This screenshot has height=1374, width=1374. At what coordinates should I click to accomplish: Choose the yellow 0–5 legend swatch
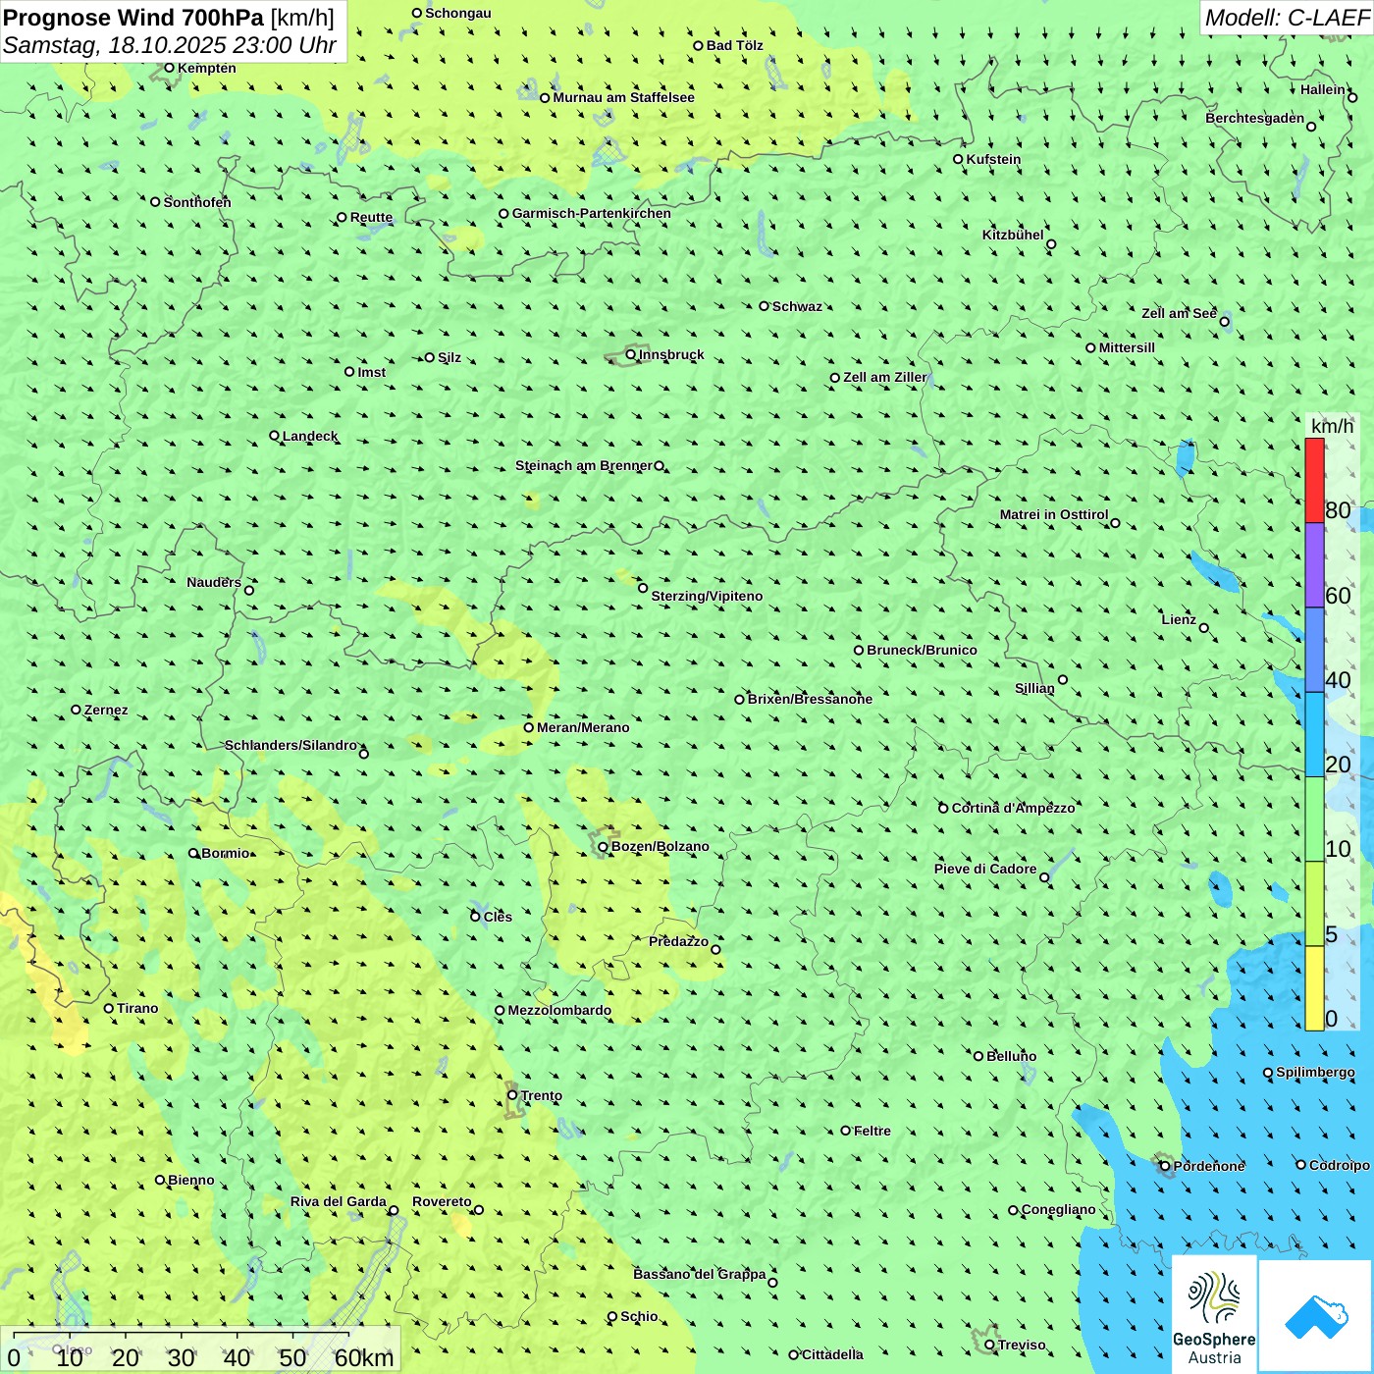[1314, 988]
